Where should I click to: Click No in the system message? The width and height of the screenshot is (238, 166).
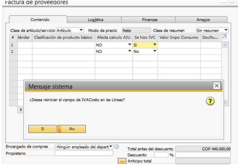pos(72,129)
